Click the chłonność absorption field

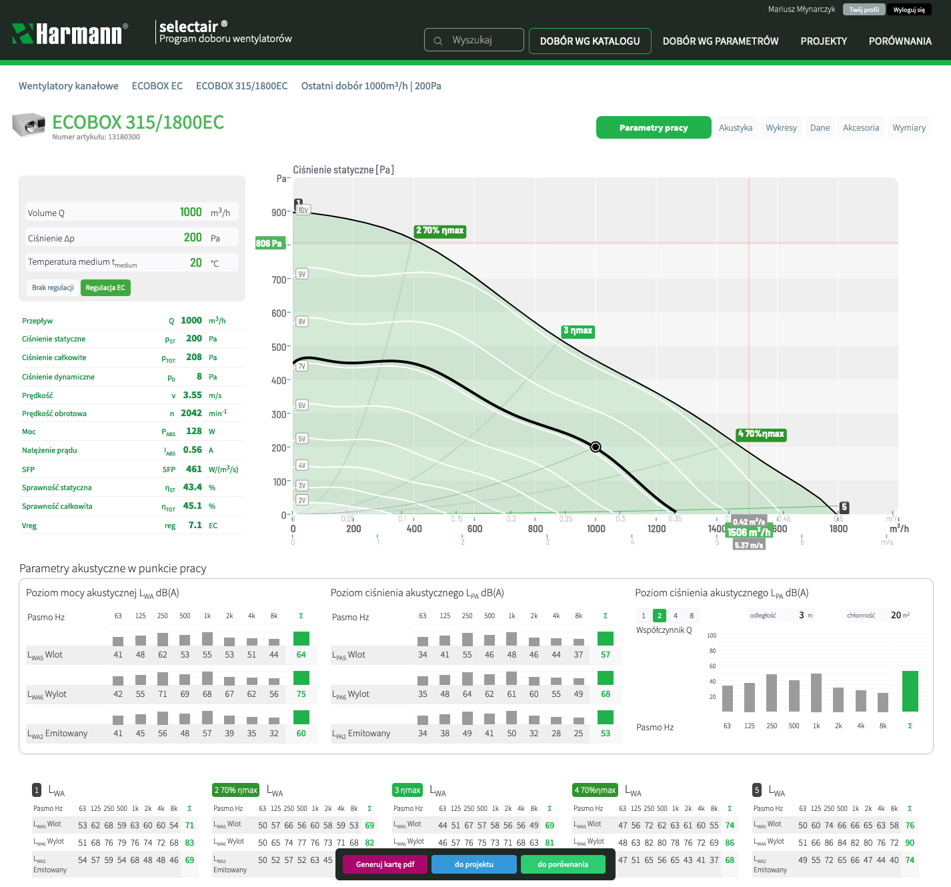tap(878, 615)
